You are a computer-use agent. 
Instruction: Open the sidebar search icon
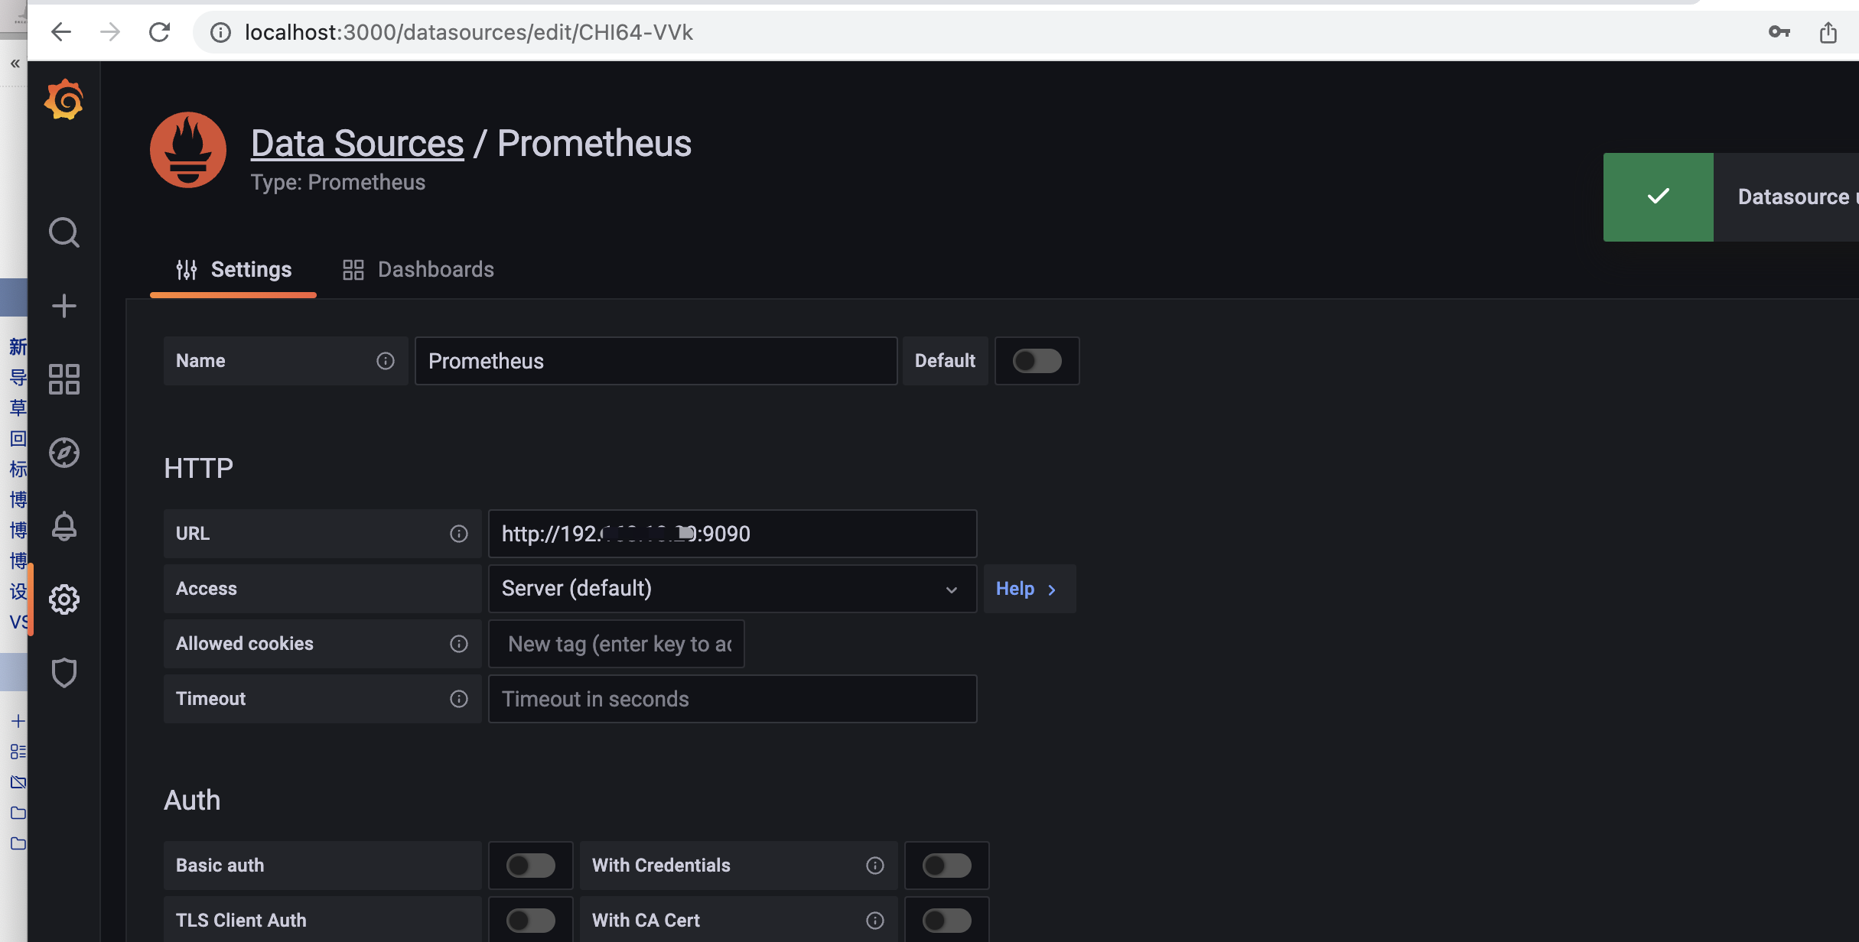(63, 232)
